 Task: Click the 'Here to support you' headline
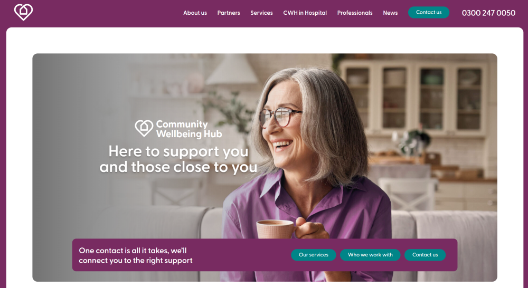pyautogui.click(x=178, y=159)
